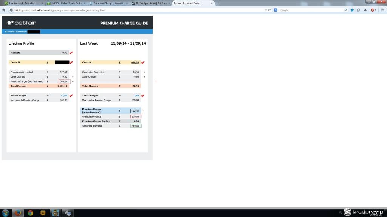Click the red checkmark beside Lifetime Gross PL
Viewport: 387px width, 217px height.
click(71, 63)
